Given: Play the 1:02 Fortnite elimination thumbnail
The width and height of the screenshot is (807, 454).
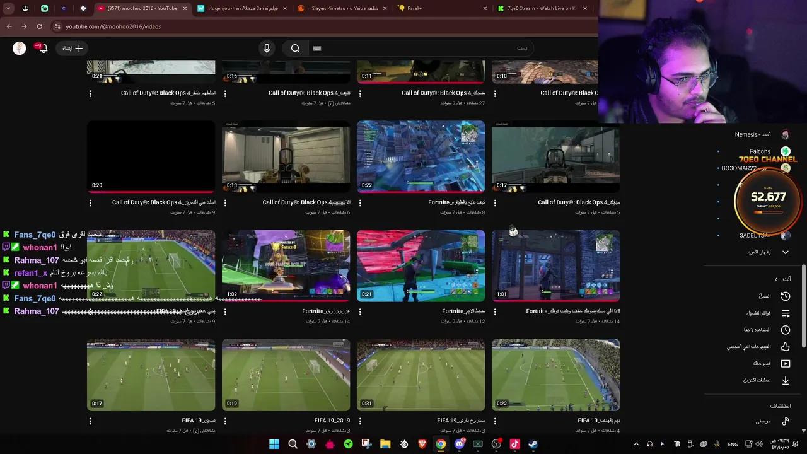Looking at the screenshot, I should tap(286, 265).
